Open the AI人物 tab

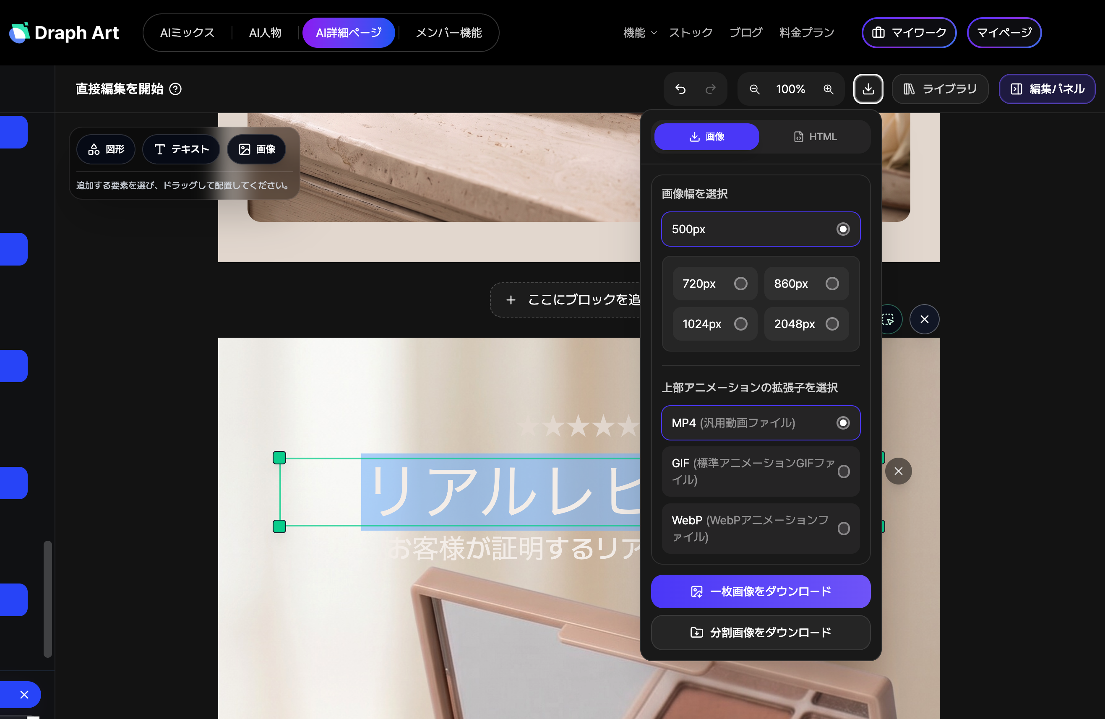pyautogui.click(x=265, y=32)
